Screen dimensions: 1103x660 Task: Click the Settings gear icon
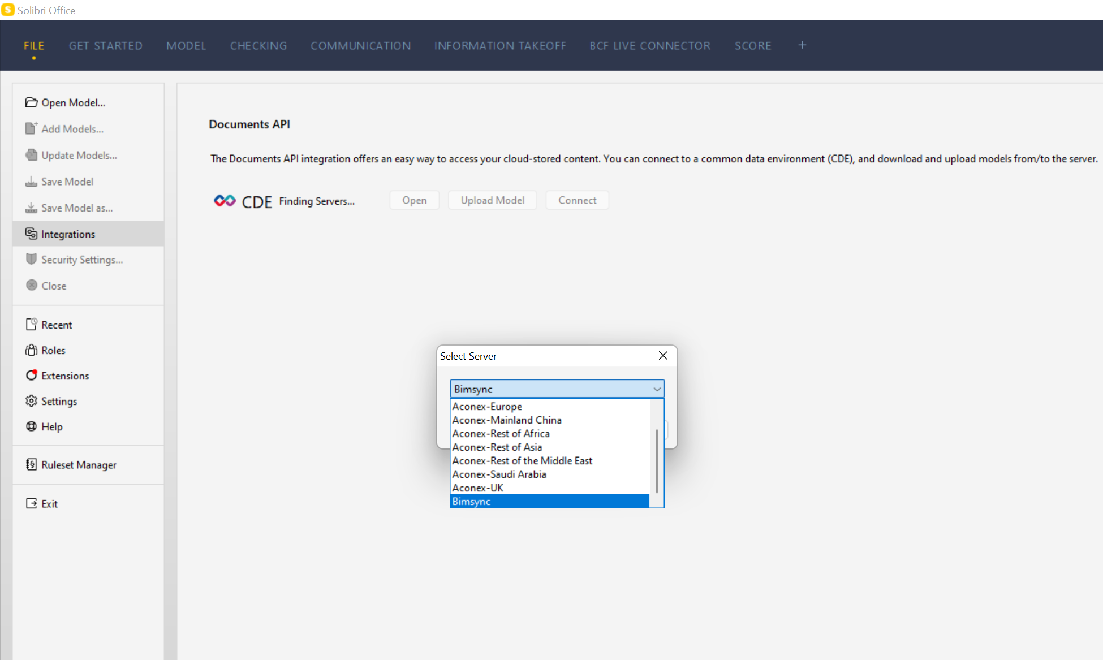[x=31, y=400]
